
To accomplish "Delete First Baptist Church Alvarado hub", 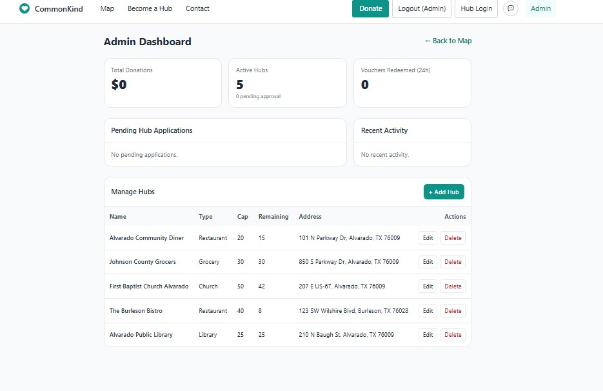I will click(x=453, y=286).
